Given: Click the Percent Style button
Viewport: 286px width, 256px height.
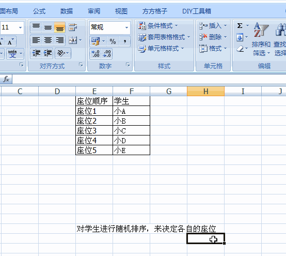Looking at the screenshot, I should pyautogui.click(x=113, y=41).
